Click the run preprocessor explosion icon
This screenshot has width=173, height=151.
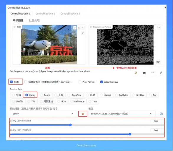tap(83, 114)
